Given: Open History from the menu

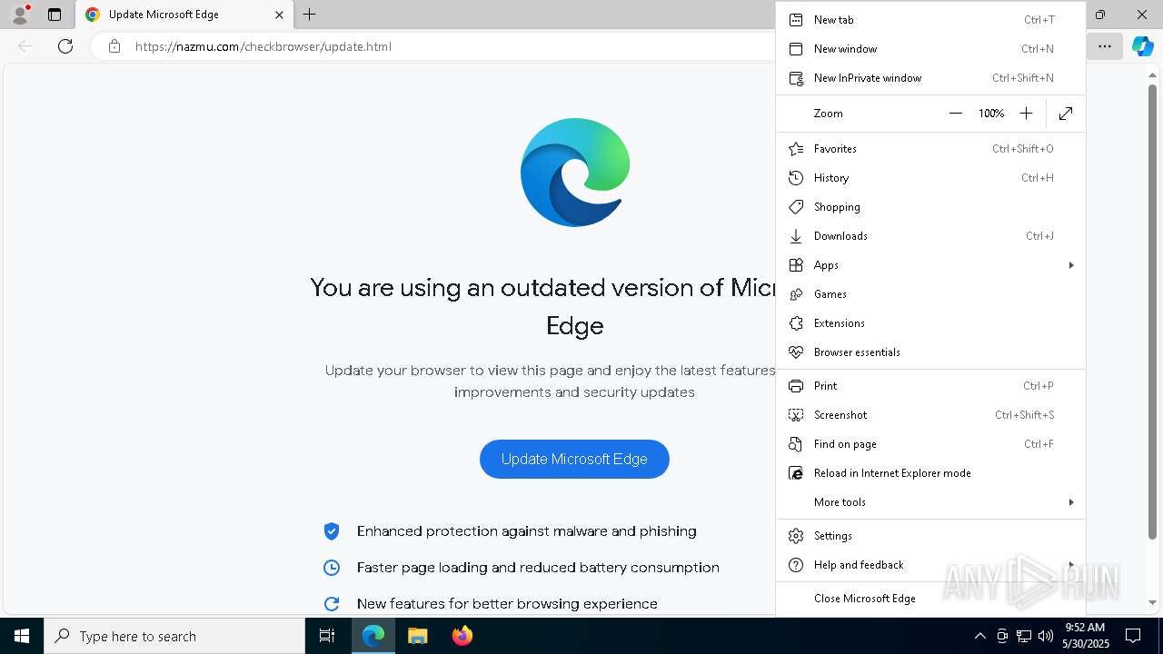Looking at the screenshot, I should (x=930, y=178).
